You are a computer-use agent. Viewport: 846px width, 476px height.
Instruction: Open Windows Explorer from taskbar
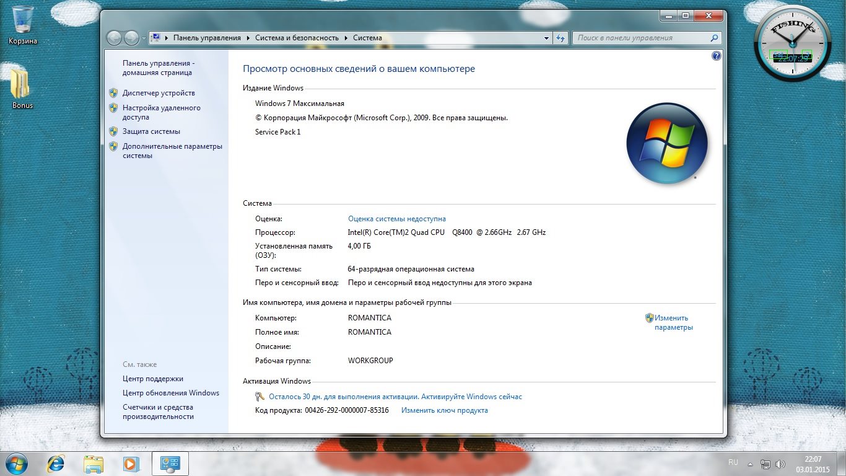point(94,463)
